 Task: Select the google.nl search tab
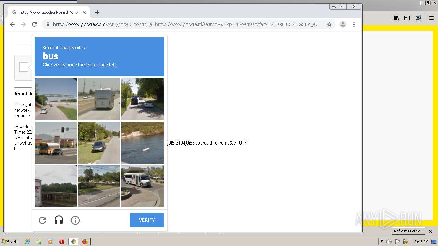point(49,12)
